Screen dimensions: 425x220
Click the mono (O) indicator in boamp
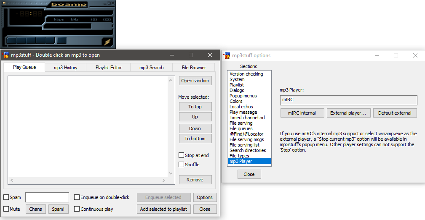[x=94, y=19]
